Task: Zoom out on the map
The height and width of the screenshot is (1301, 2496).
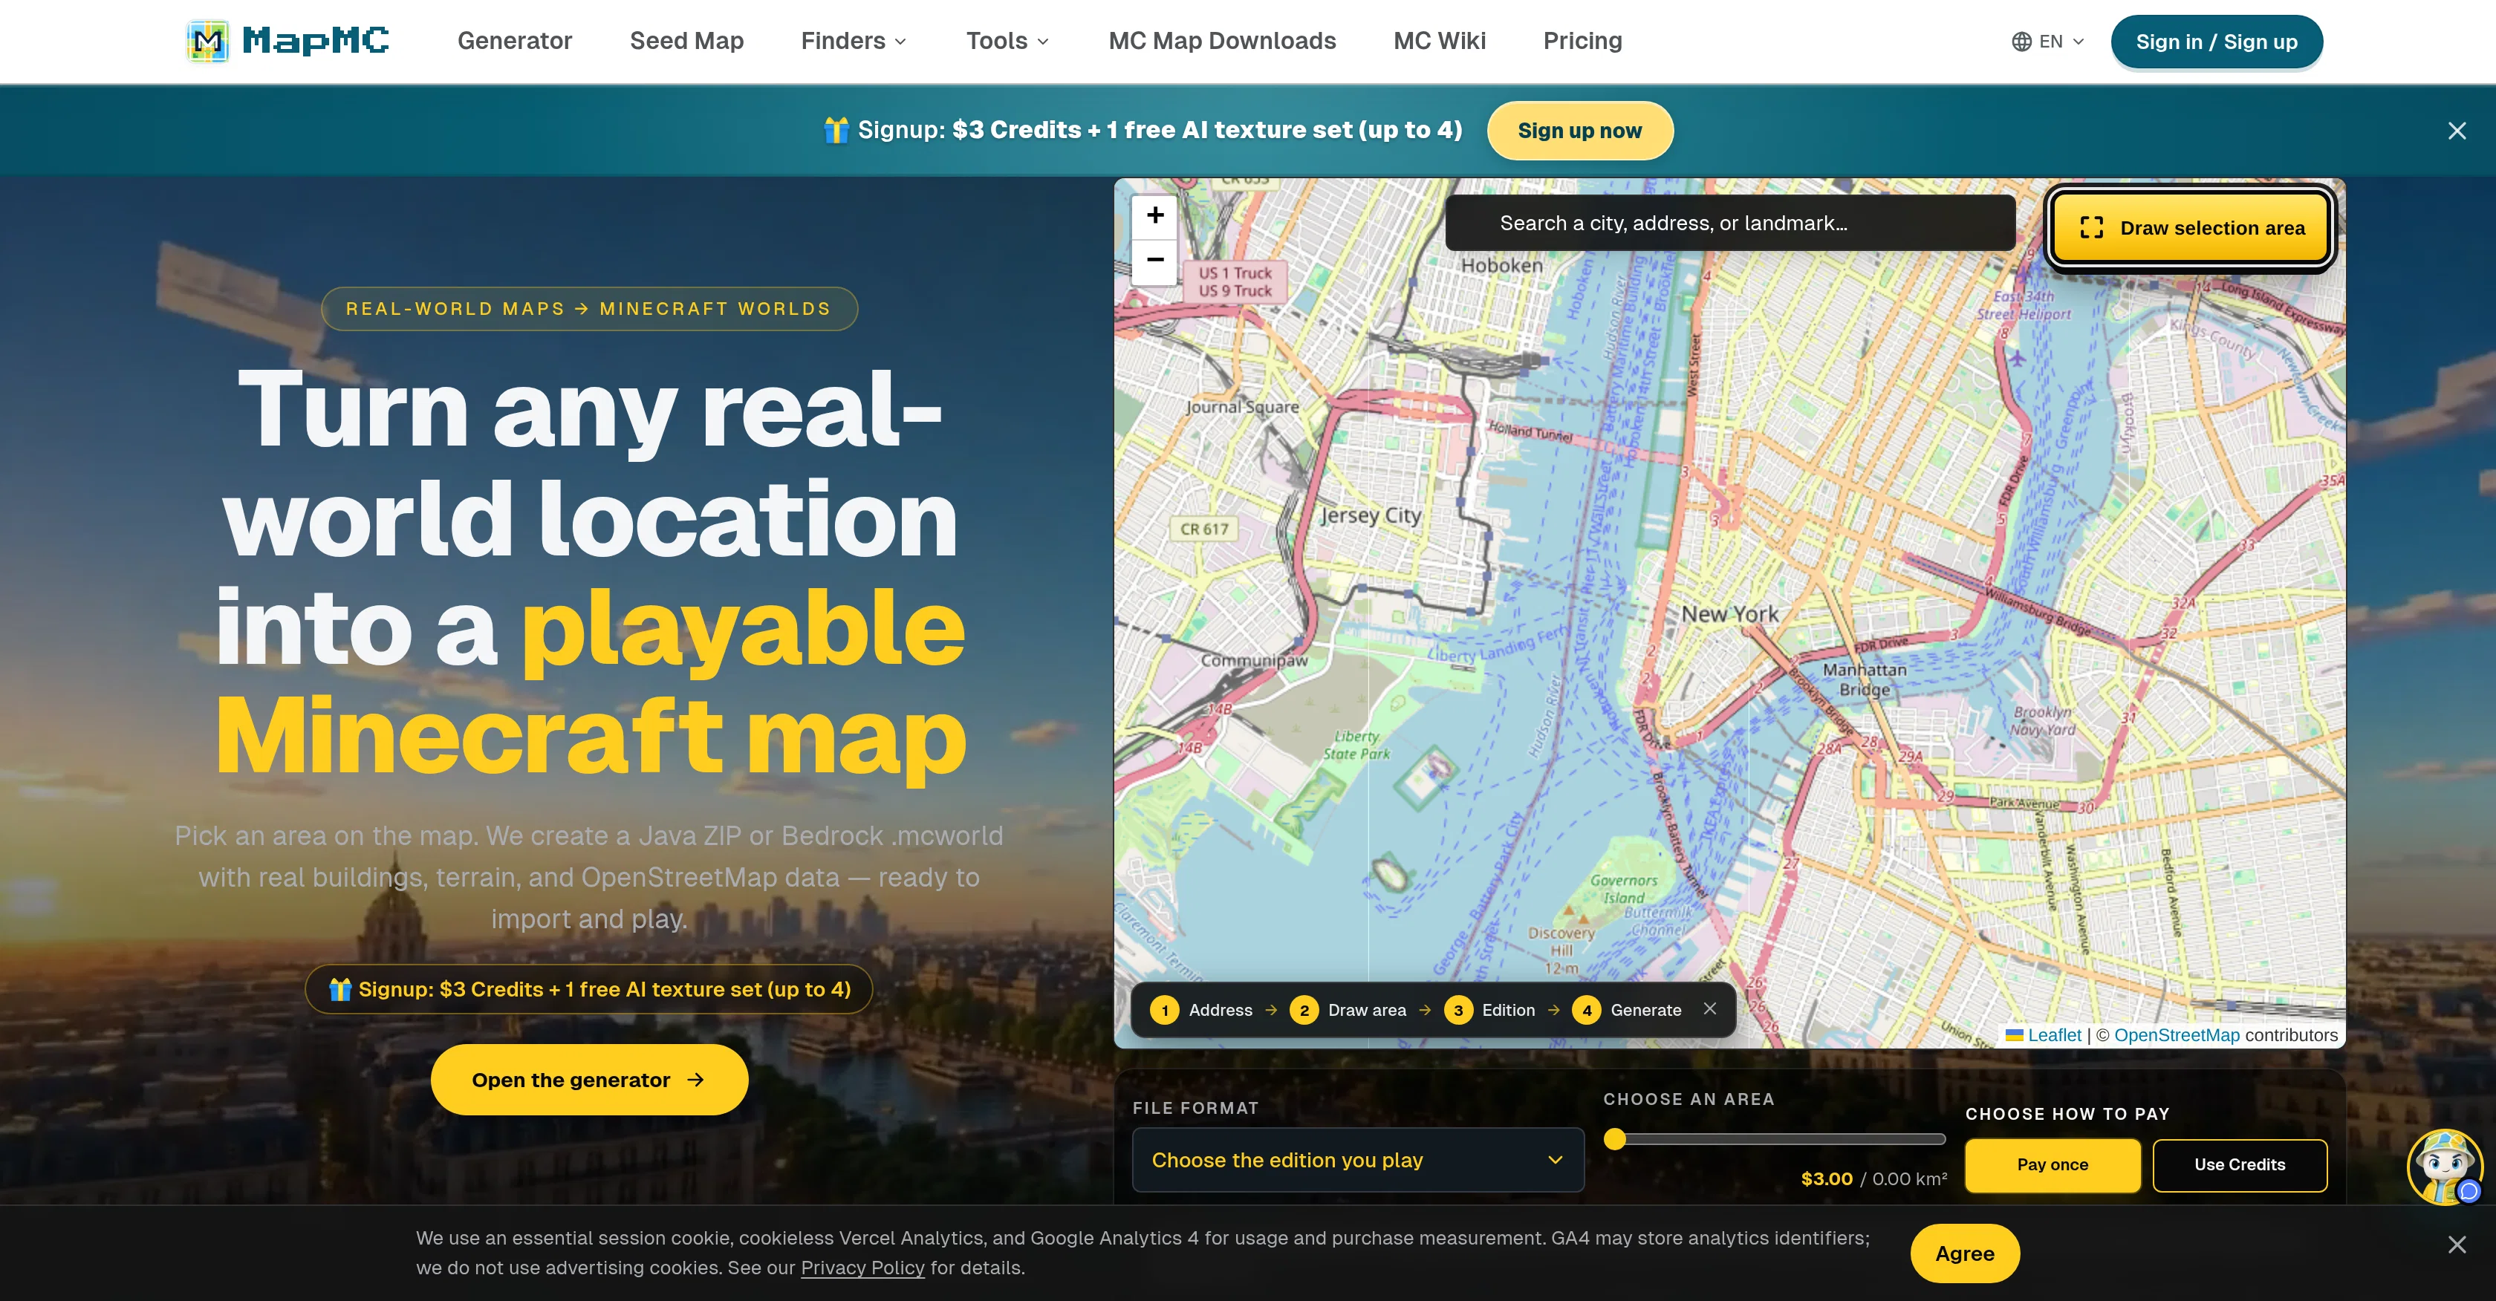Action: pos(1155,260)
